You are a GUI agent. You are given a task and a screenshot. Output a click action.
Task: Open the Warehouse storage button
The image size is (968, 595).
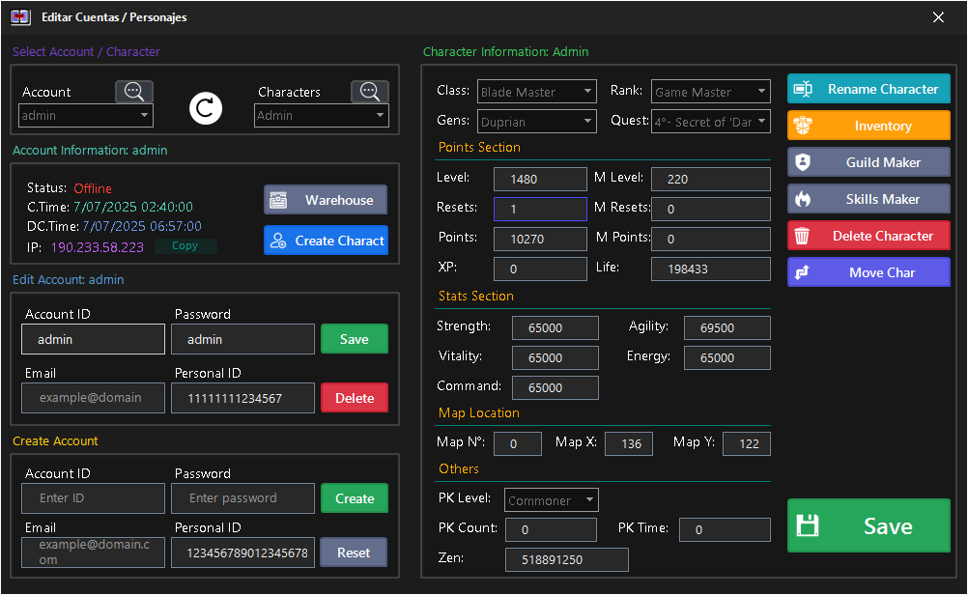pos(326,200)
